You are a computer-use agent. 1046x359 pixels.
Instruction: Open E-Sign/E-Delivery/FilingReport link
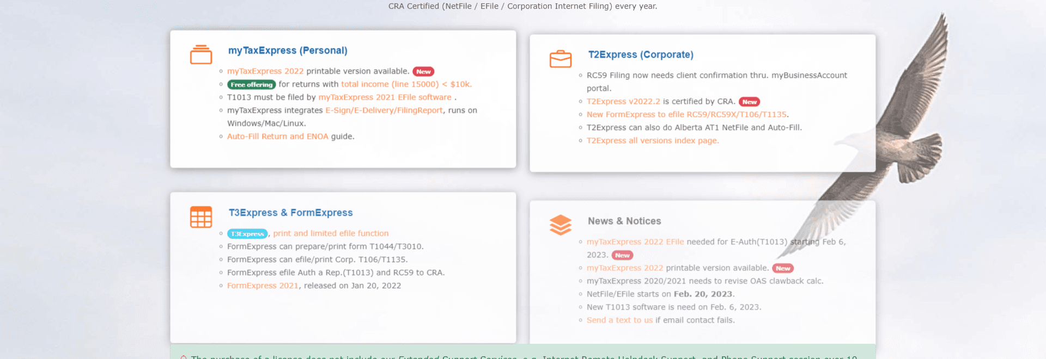384,110
